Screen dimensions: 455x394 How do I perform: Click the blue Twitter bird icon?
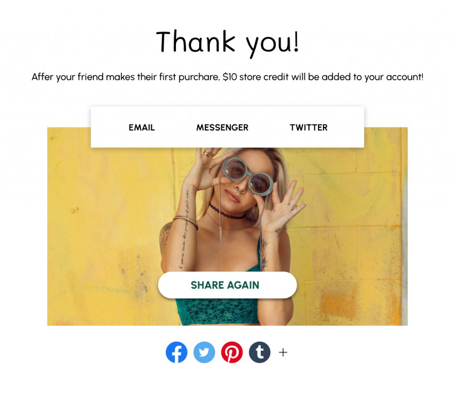204,352
